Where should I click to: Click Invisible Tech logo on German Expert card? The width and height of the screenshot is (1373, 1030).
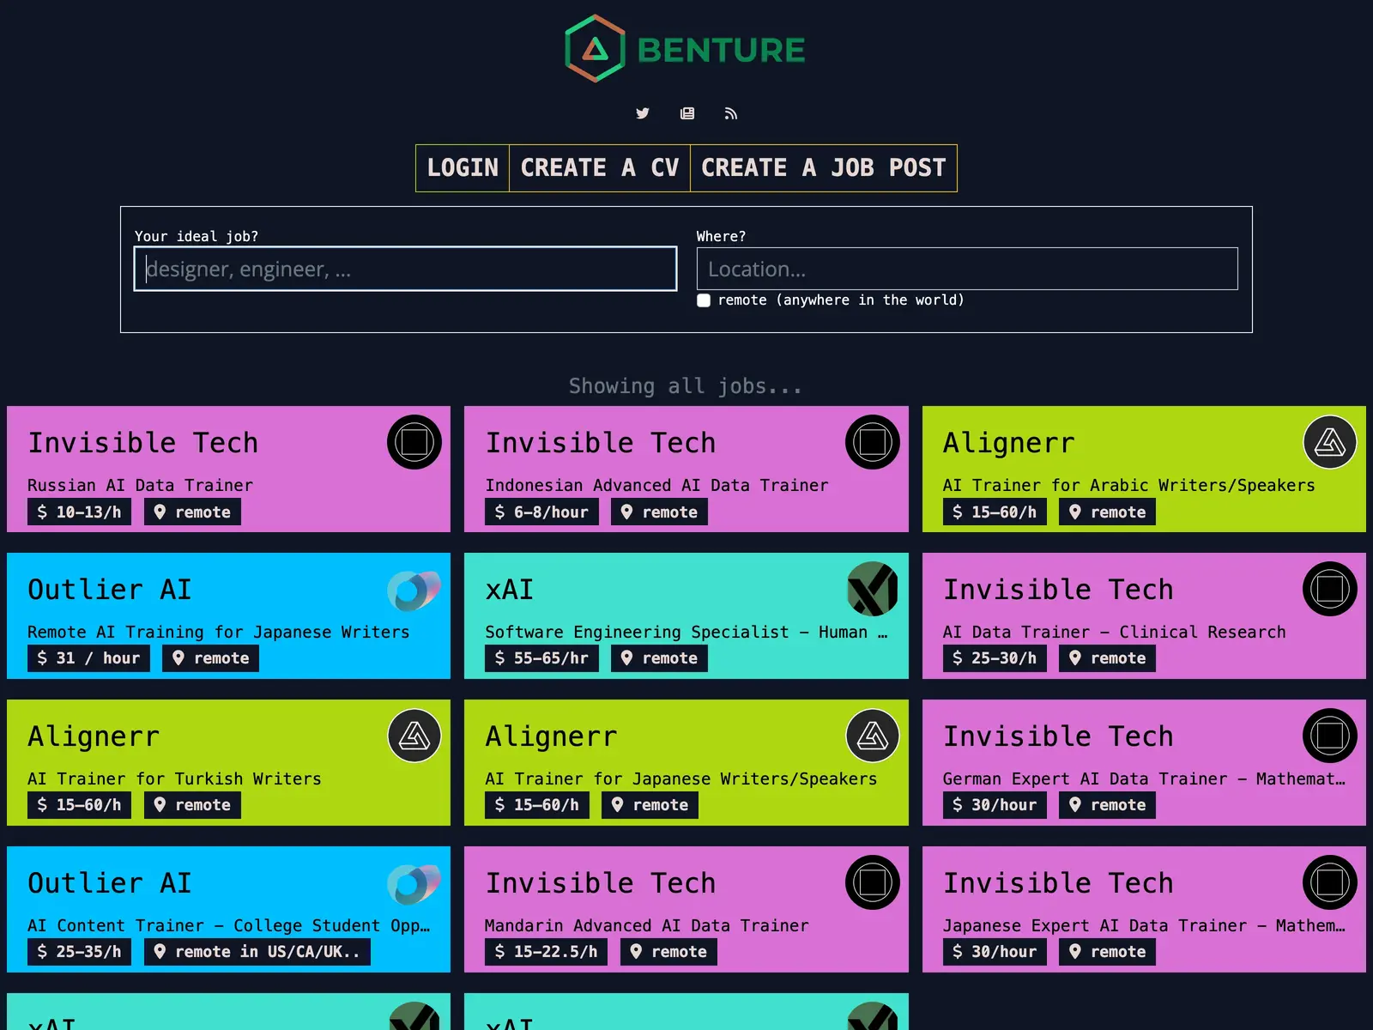1330,736
